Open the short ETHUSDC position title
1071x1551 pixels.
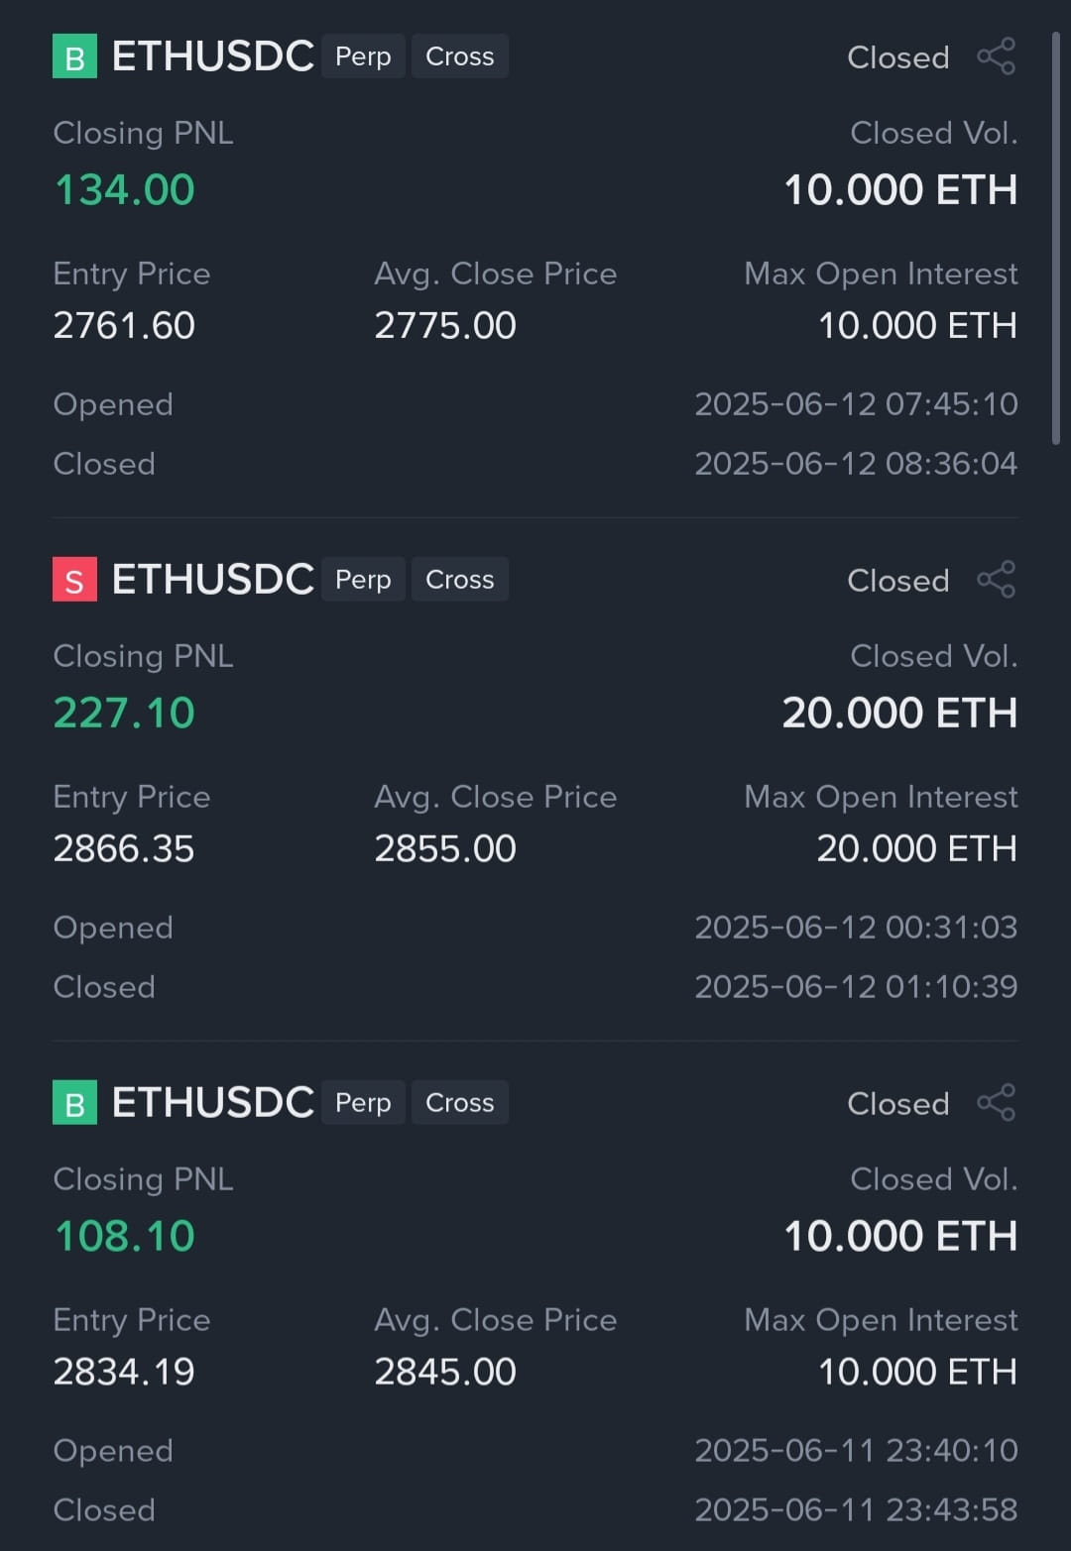(x=213, y=580)
